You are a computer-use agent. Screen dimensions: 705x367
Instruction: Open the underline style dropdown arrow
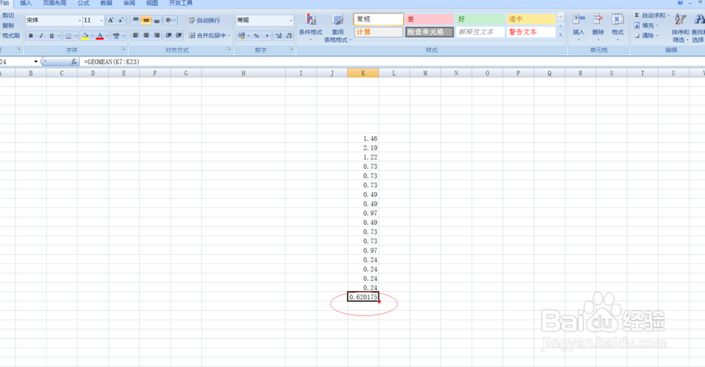coord(59,35)
